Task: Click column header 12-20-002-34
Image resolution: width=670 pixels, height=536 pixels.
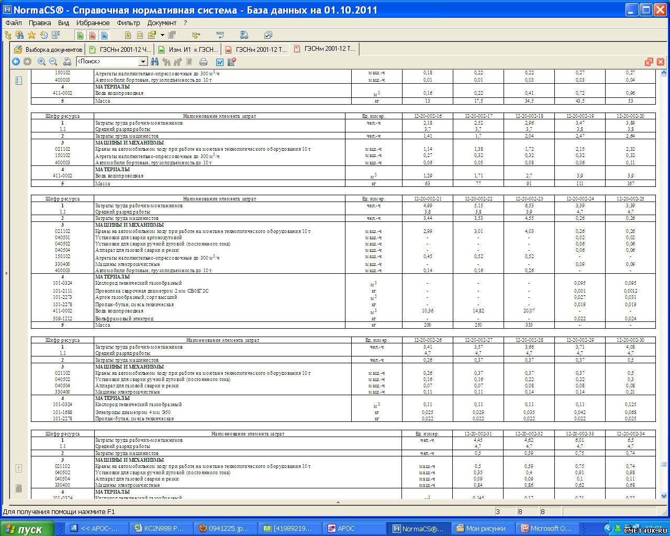Action: pyautogui.click(x=630, y=434)
